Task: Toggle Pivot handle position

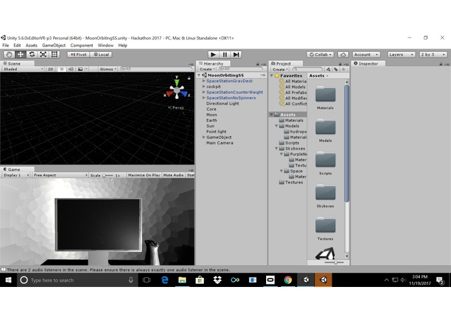Action: [x=79, y=54]
